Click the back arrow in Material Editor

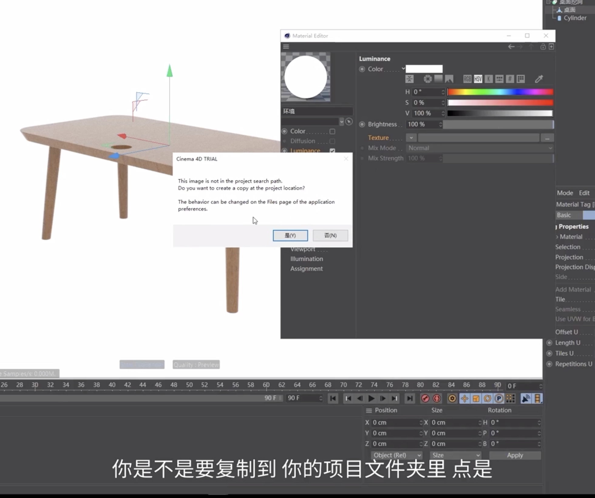point(511,46)
